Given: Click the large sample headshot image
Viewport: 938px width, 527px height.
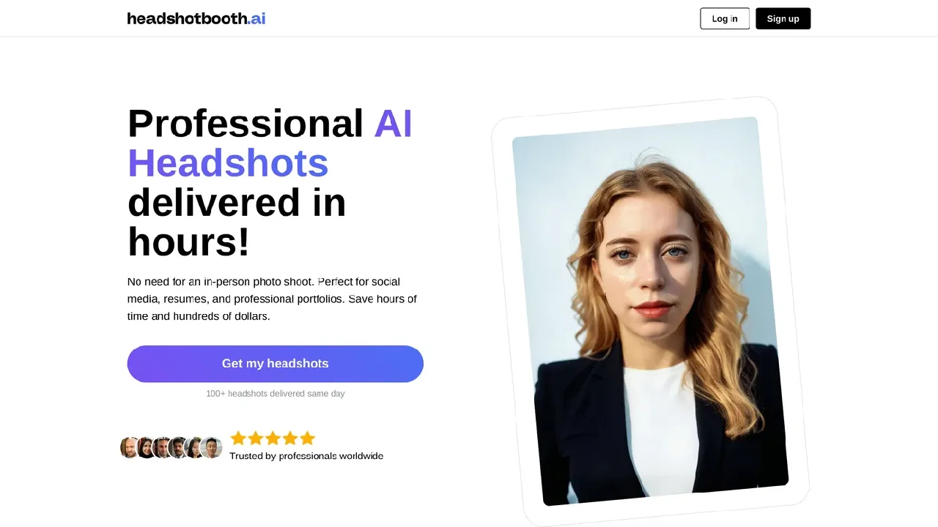Looking at the screenshot, I should (x=650, y=311).
